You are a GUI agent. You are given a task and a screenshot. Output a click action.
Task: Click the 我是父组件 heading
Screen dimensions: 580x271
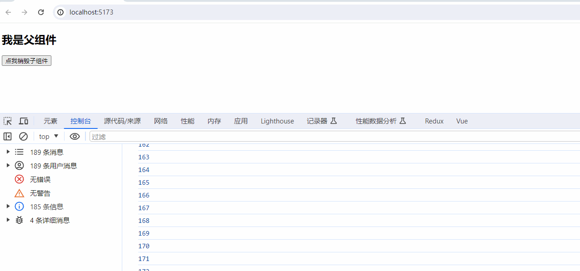pos(29,40)
